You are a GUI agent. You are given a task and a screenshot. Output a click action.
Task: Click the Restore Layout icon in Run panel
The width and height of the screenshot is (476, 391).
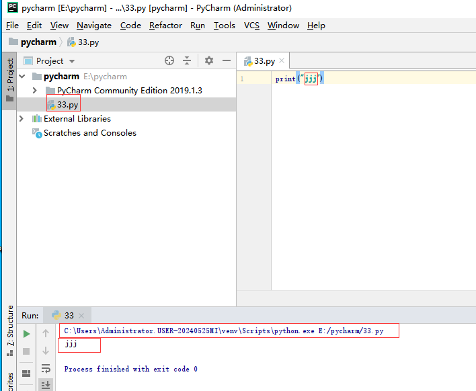[26, 373]
